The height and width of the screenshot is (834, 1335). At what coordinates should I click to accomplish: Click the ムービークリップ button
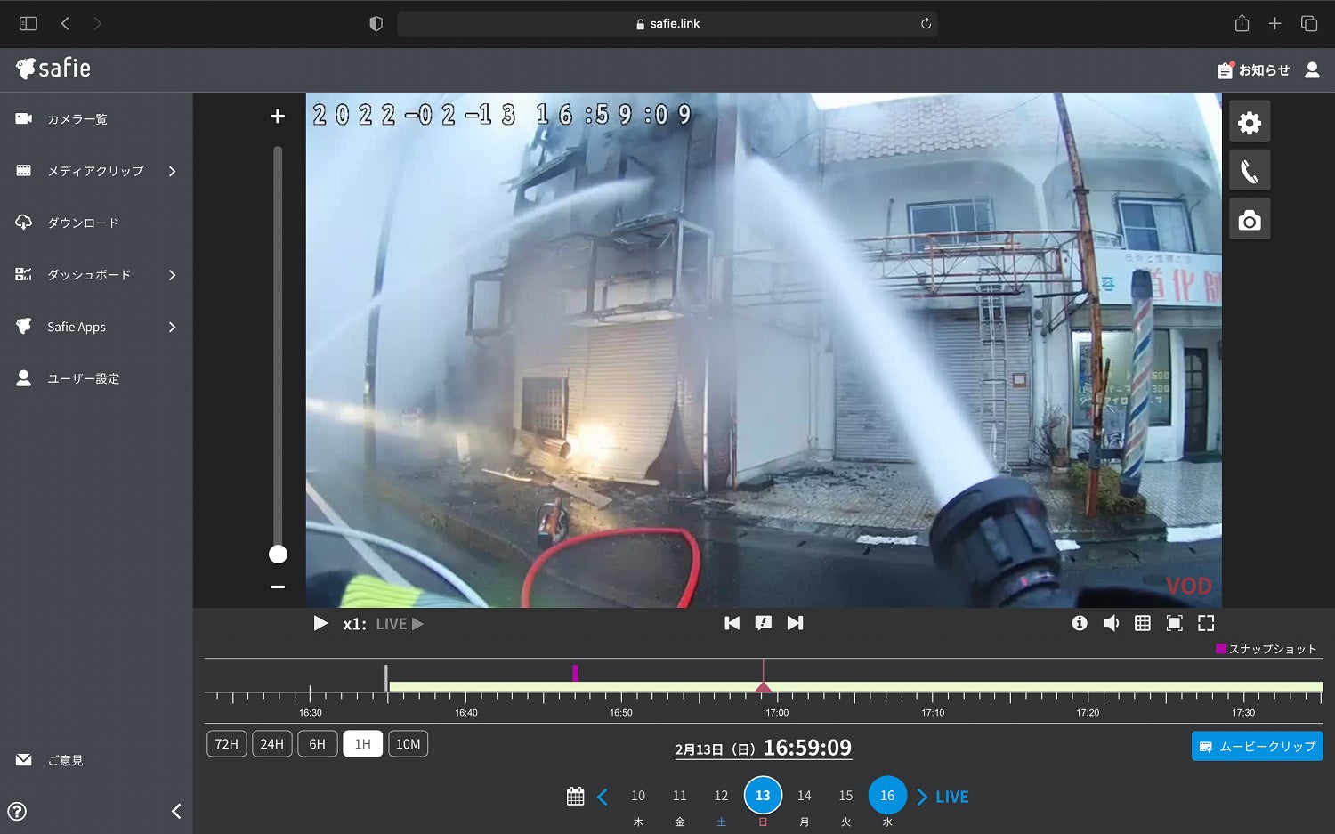(x=1257, y=746)
